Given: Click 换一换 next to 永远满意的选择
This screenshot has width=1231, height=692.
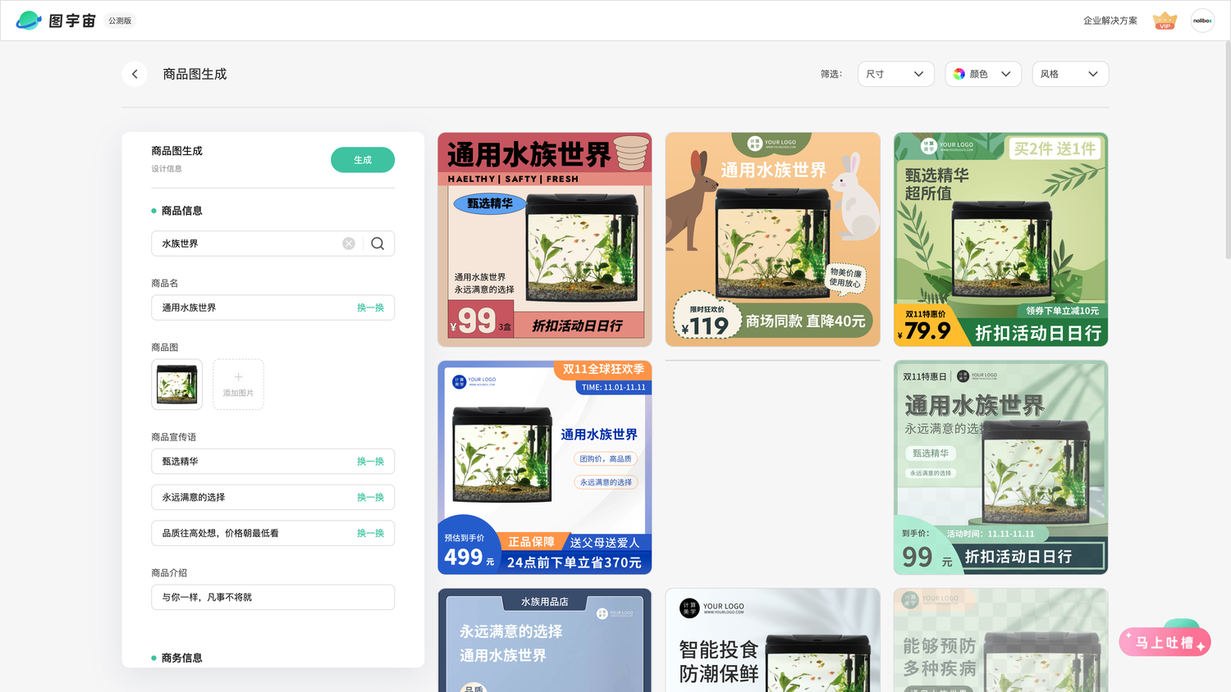Looking at the screenshot, I should tap(370, 498).
